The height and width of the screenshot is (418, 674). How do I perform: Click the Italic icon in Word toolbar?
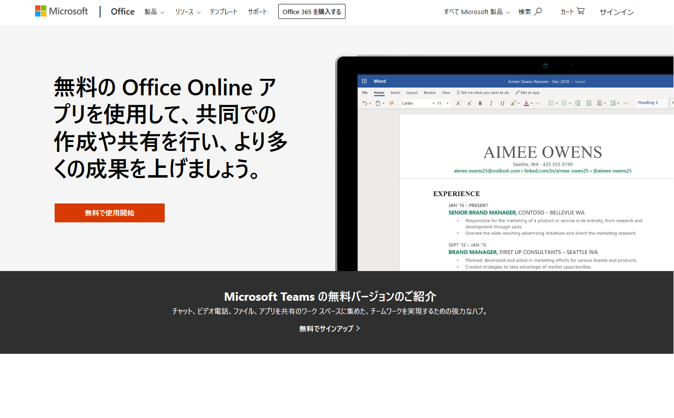pyautogui.click(x=491, y=103)
